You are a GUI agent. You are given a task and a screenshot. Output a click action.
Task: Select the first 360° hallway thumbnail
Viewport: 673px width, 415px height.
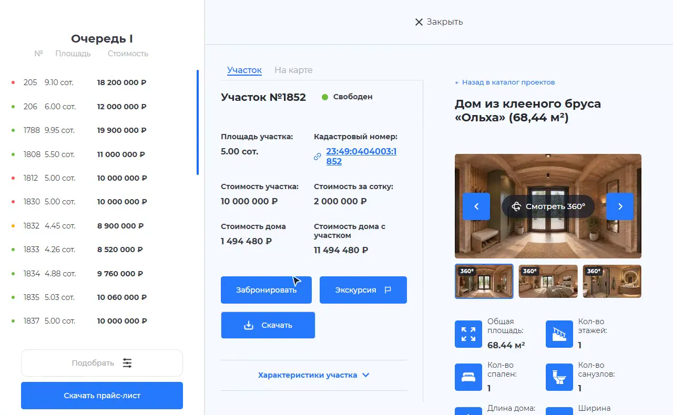(484, 281)
